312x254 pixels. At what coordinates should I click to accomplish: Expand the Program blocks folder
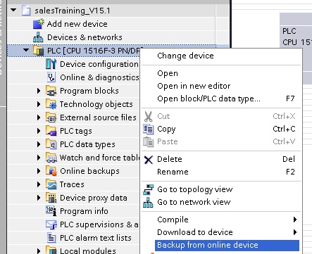39,91
